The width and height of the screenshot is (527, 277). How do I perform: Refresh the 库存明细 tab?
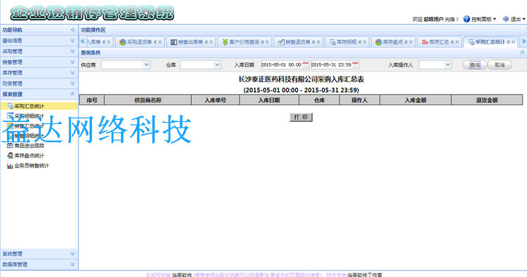[360, 42]
